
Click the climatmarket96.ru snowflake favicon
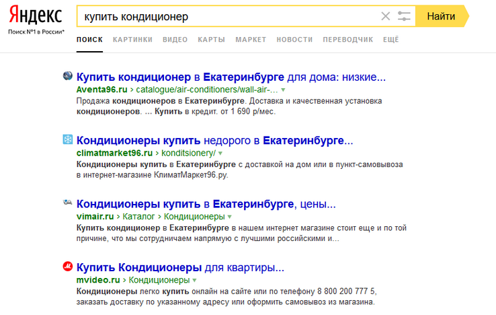point(68,139)
